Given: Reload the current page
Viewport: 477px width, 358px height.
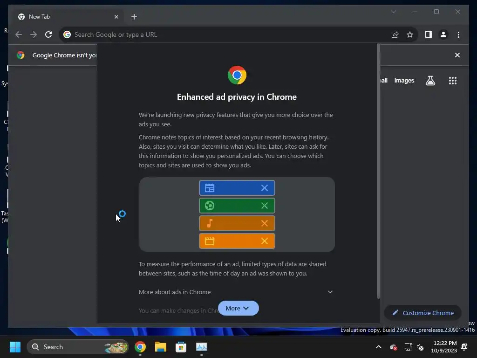Looking at the screenshot, I should pyautogui.click(x=48, y=34).
